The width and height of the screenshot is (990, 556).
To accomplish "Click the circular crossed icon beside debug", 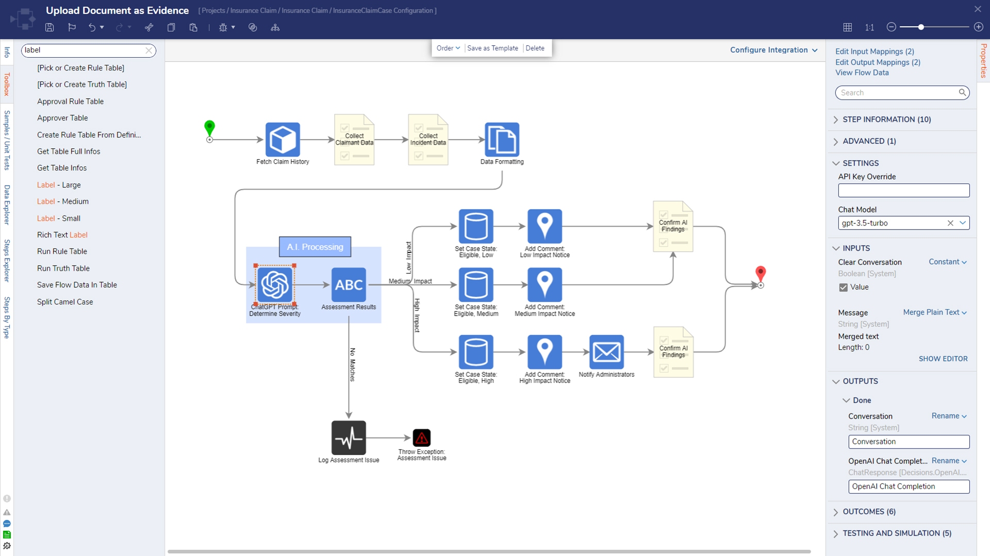I will point(253,28).
